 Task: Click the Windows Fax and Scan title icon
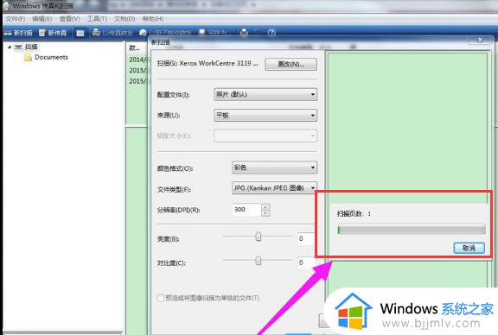click(6, 6)
